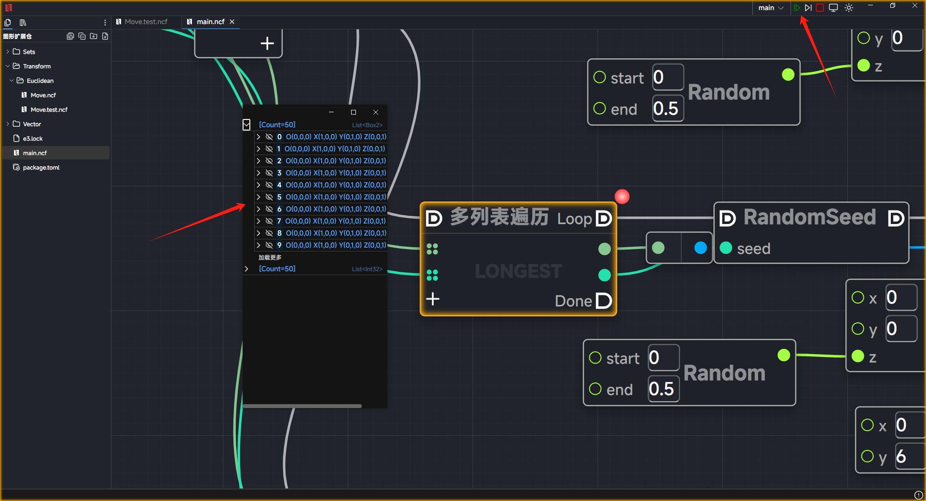Click the horizontal scrollbar in list popup
Image resolution: width=926 pixels, height=501 pixels.
(x=302, y=406)
